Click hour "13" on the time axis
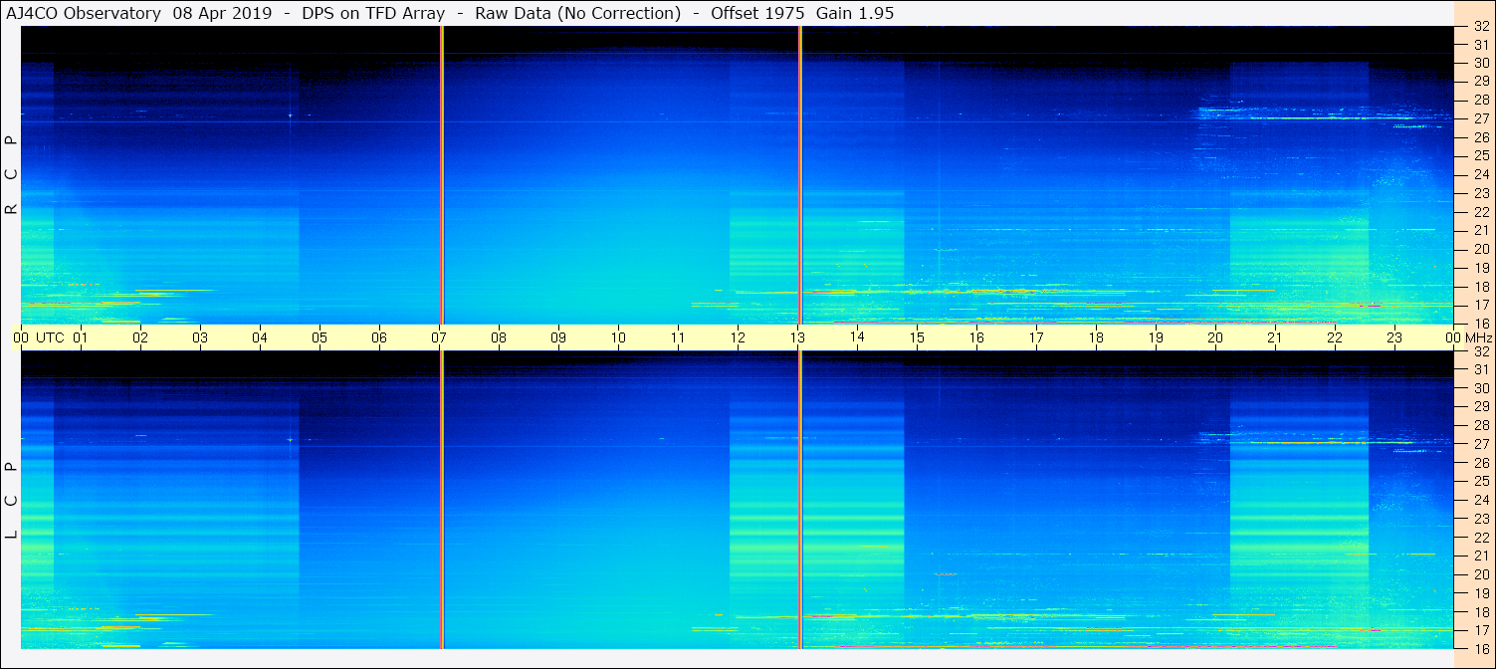 (797, 337)
